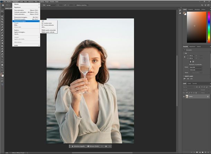The width and height of the screenshot is (211, 154).
Task: Click the Seleziona e maschera button
Action: [x=82, y=5]
